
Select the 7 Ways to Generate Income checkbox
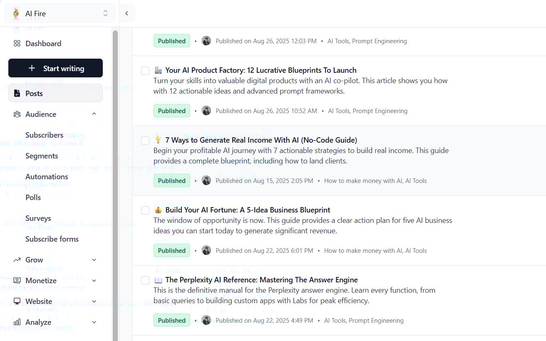click(145, 141)
